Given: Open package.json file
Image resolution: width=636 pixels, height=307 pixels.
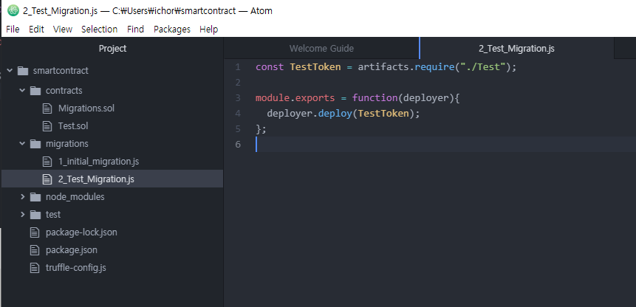Looking at the screenshot, I should (x=72, y=250).
